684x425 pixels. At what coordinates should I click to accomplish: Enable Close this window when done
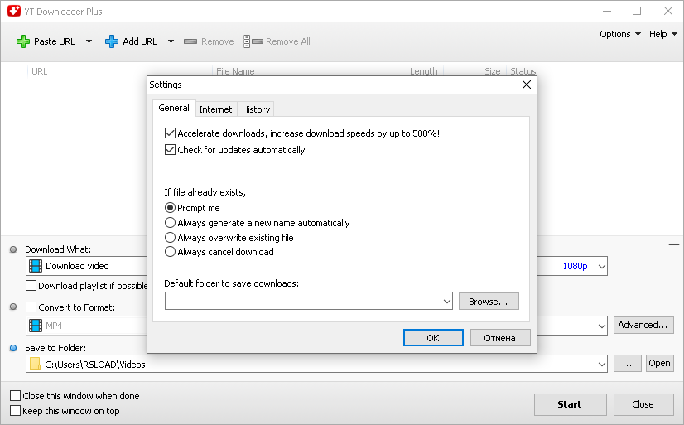[15, 396]
